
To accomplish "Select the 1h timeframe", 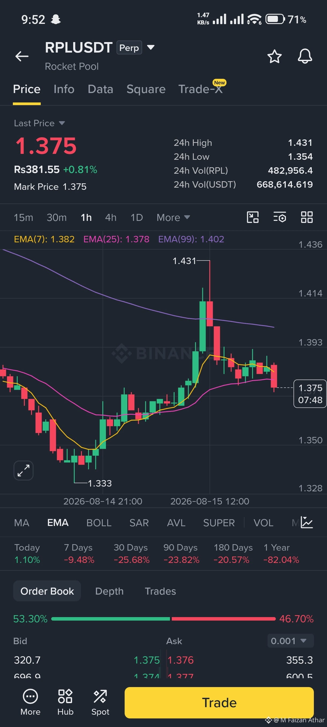I will (86, 217).
